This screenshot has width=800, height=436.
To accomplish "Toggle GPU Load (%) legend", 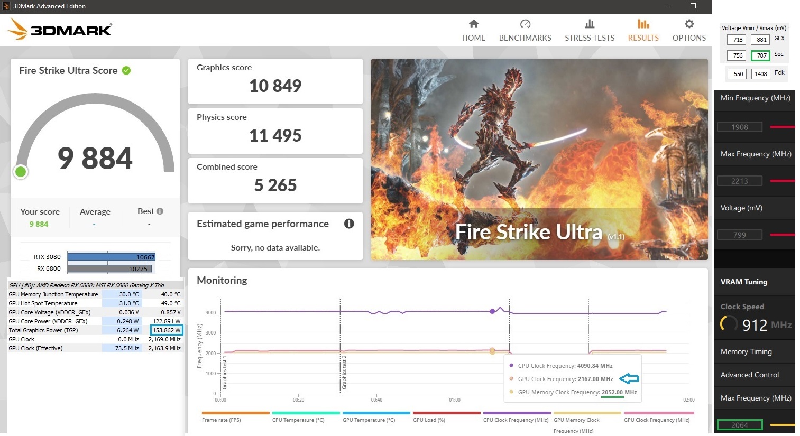I will point(446,417).
